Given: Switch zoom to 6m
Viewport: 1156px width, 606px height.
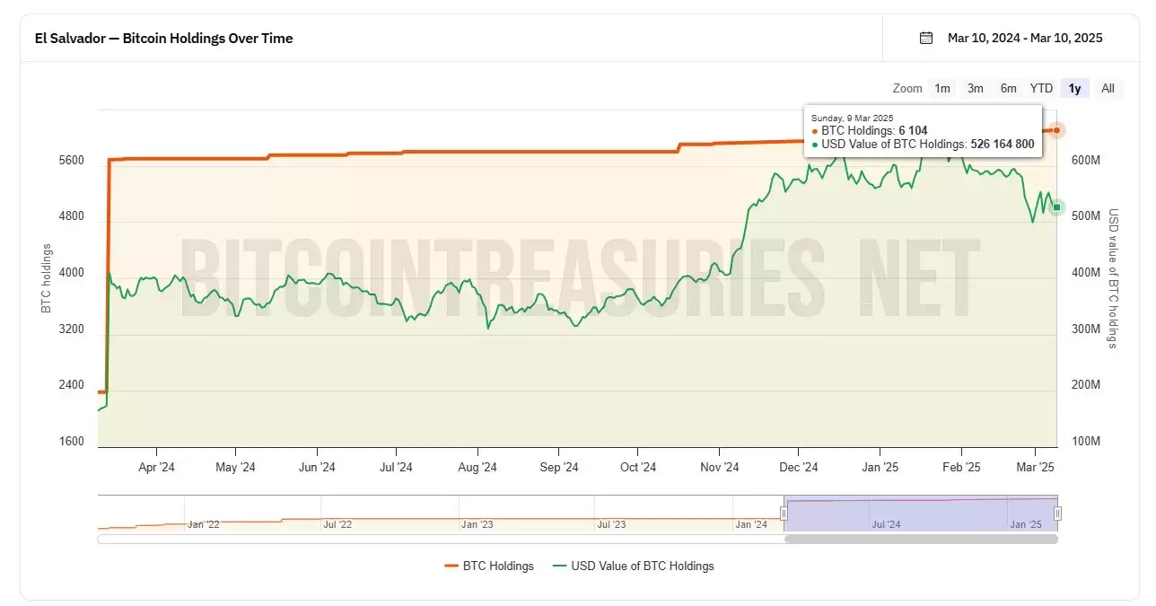Looking at the screenshot, I should [1008, 88].
